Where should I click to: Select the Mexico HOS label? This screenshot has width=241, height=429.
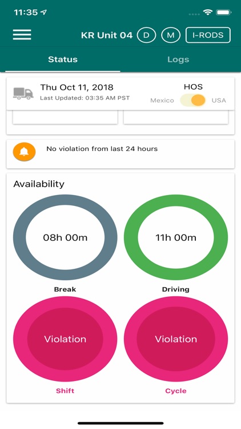(162, 101)
